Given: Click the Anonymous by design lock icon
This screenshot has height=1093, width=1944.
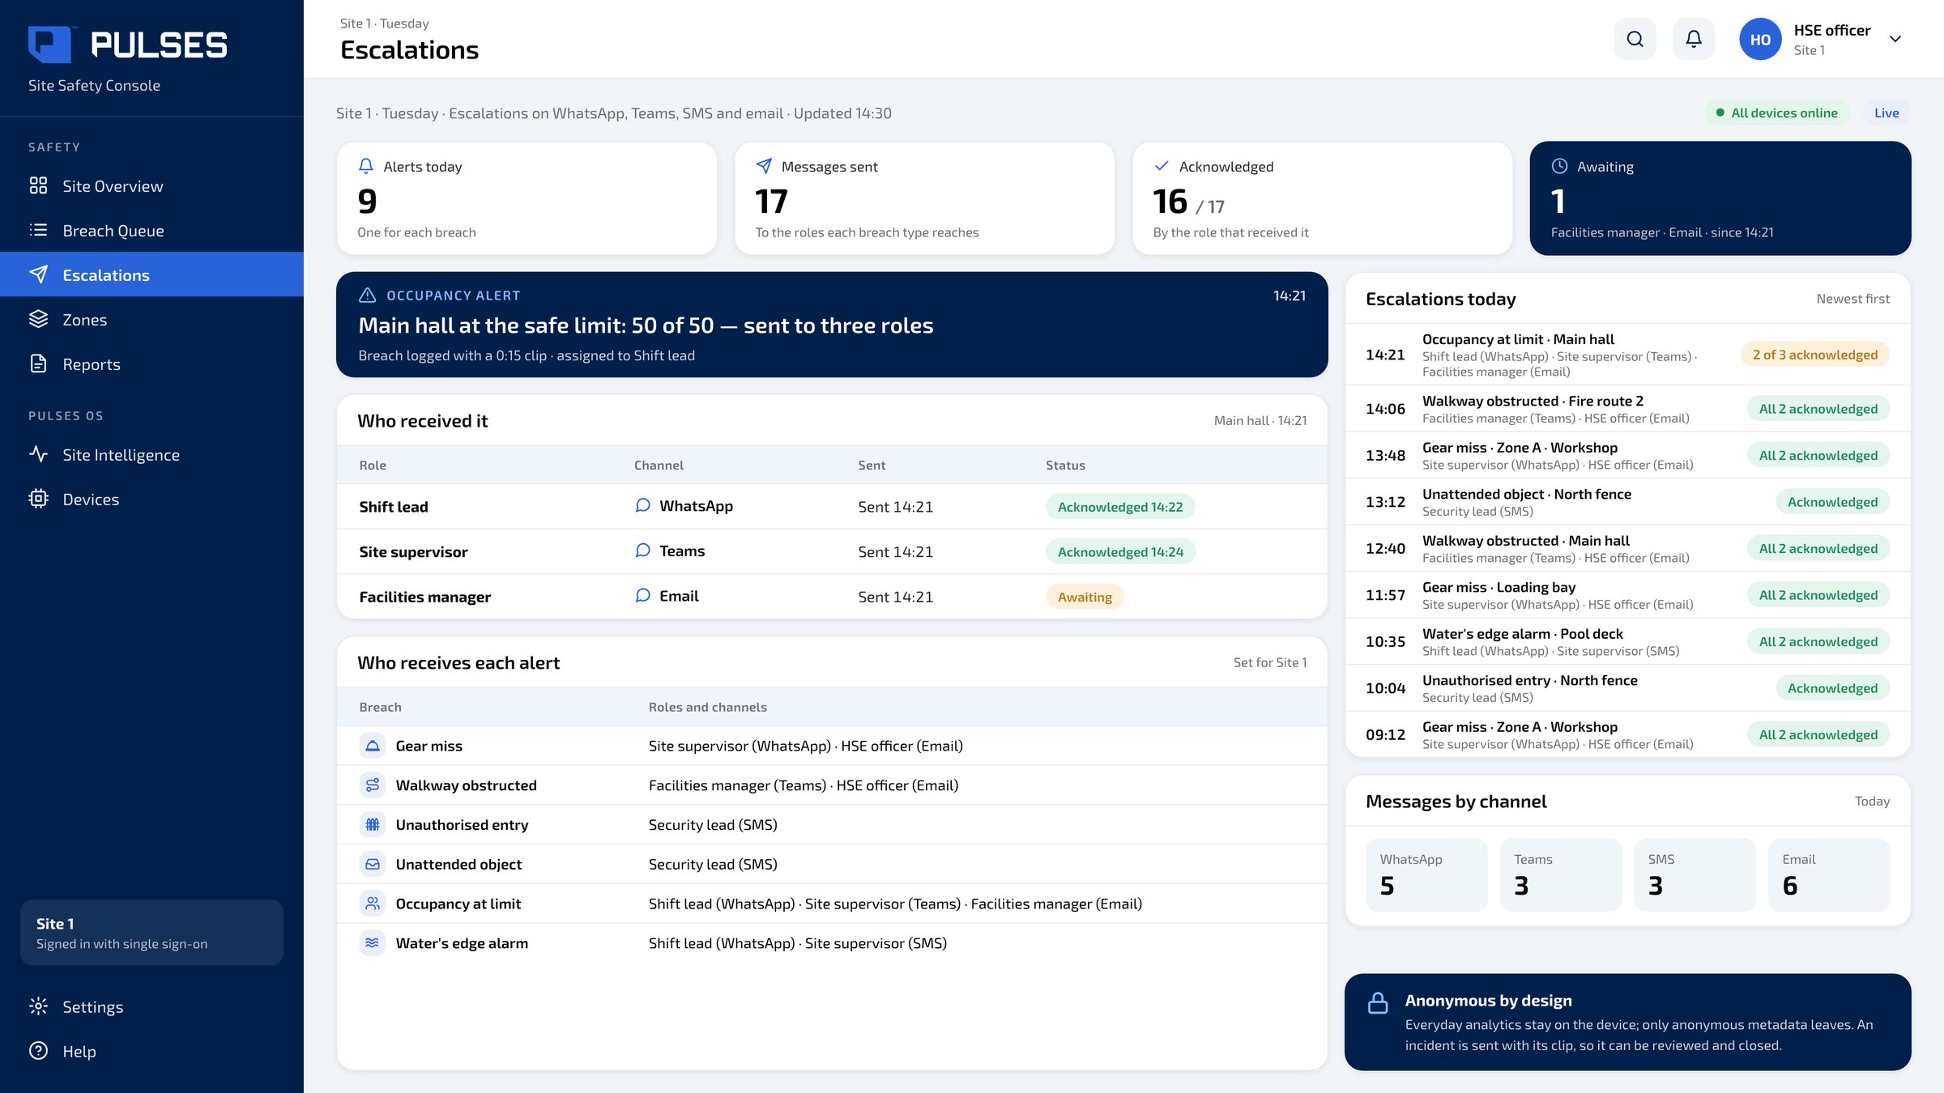Looking at the screenshot, I should click(x=1378, y=1003).
